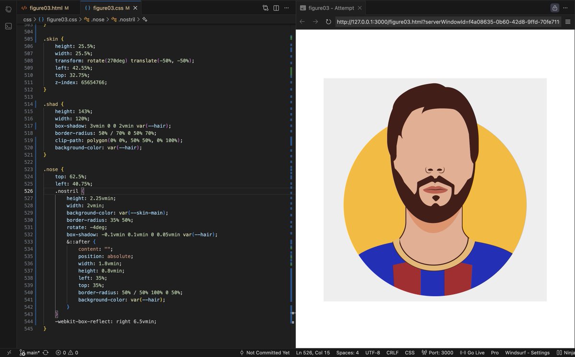Viewport: 575px width, 357px height.
Task: Focus the preview URL address field
Action: (448, 22)
